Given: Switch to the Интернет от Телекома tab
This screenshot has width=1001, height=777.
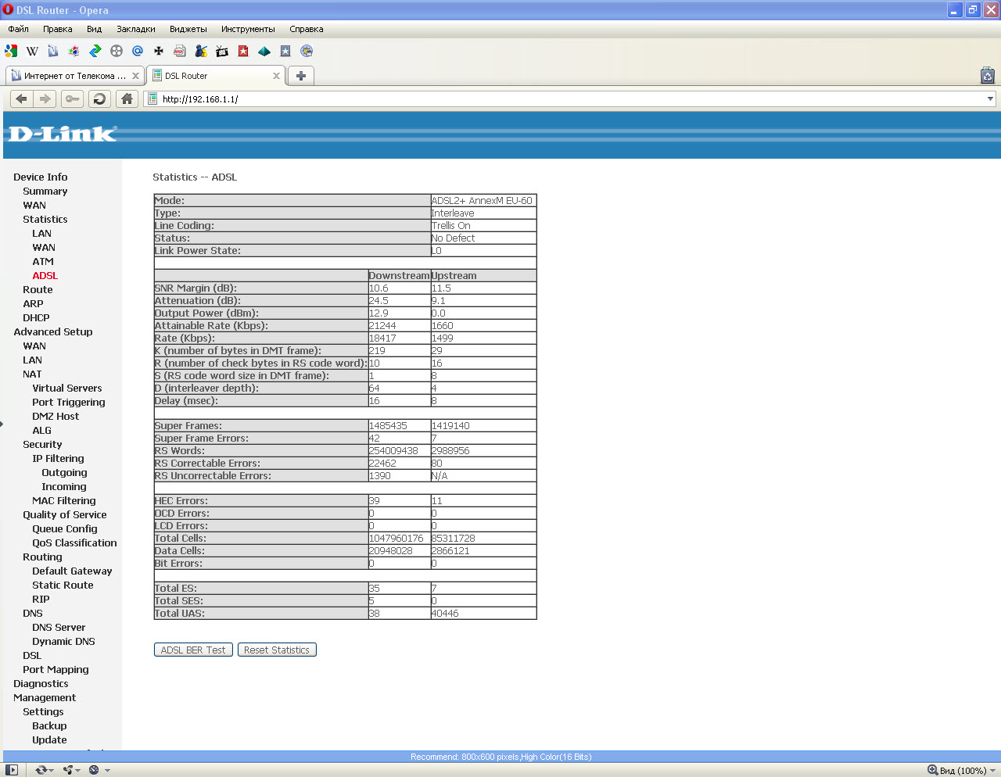Looking at the screenshot, I should 70,76.
